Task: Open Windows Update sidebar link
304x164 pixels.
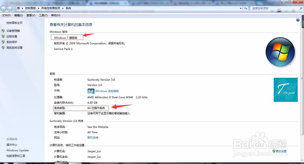Action: coord(17,150)
